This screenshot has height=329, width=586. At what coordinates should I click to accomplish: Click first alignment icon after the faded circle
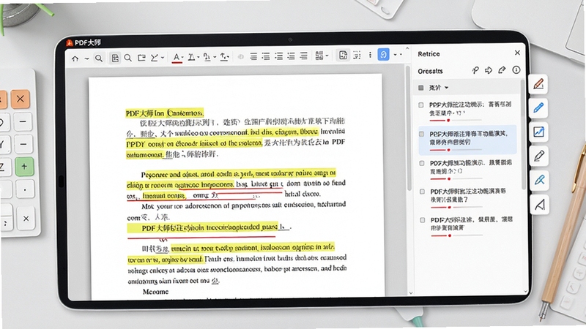(x=253, y=56)
